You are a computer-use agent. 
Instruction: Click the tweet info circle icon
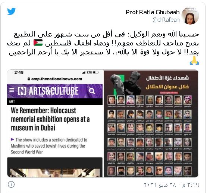pyautogui.click(x=11, y=184)
